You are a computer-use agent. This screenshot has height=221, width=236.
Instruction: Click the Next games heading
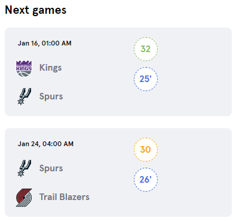point(36,10)
